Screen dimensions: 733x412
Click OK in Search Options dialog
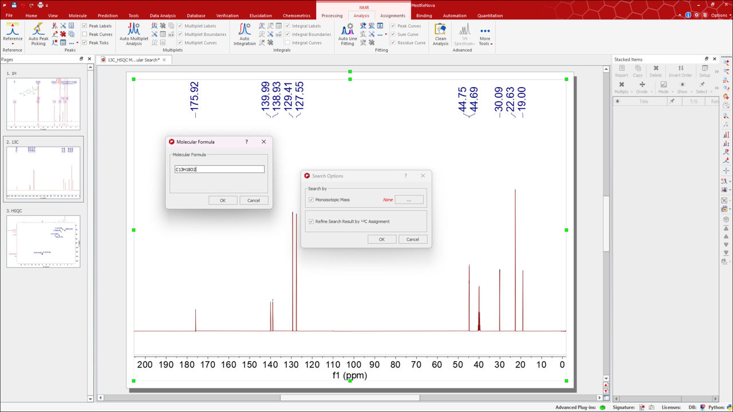click(382, 239)
